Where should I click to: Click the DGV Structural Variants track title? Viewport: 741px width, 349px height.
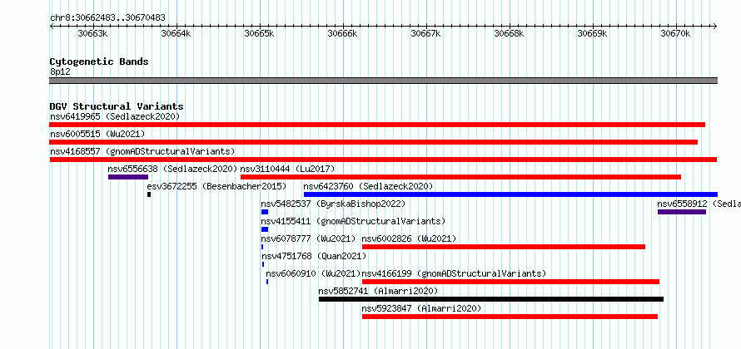pyautogui.click(x=117, y=106)
